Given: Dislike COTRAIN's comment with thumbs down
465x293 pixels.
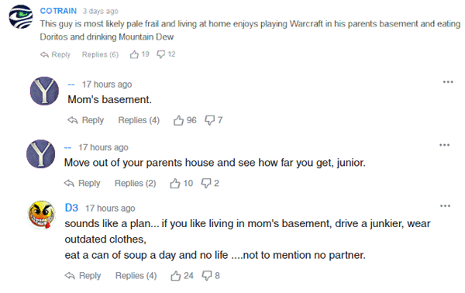Looking at the screenshot, I should coord(160,54).
